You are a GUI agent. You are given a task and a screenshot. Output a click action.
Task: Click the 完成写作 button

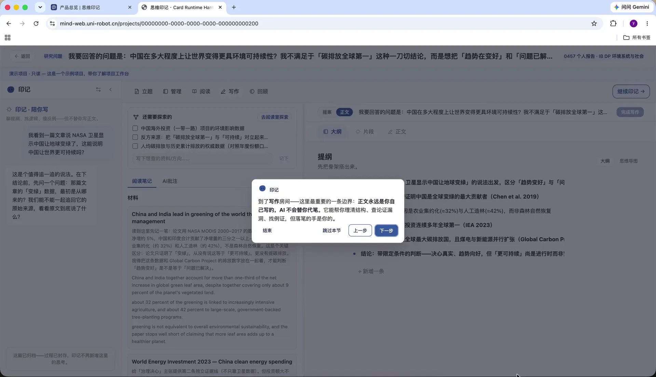point(630,112)
